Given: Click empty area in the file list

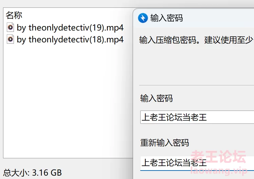Looking at the screenshot, I should point(65,100).
